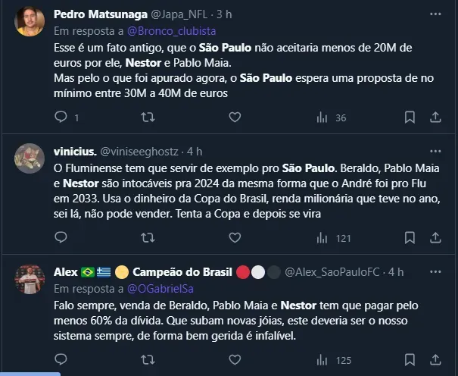Reply to vinicius.'s tweet
The height and width of the screenshot is (376, 458).
click(x=63, y=238)
